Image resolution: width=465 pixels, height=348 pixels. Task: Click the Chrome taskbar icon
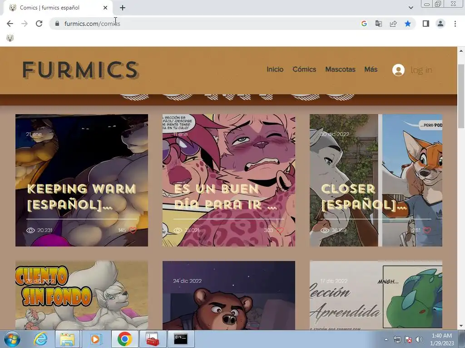(124, 339)
